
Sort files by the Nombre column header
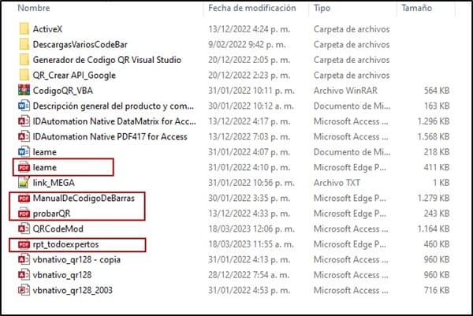click(28, 9)
